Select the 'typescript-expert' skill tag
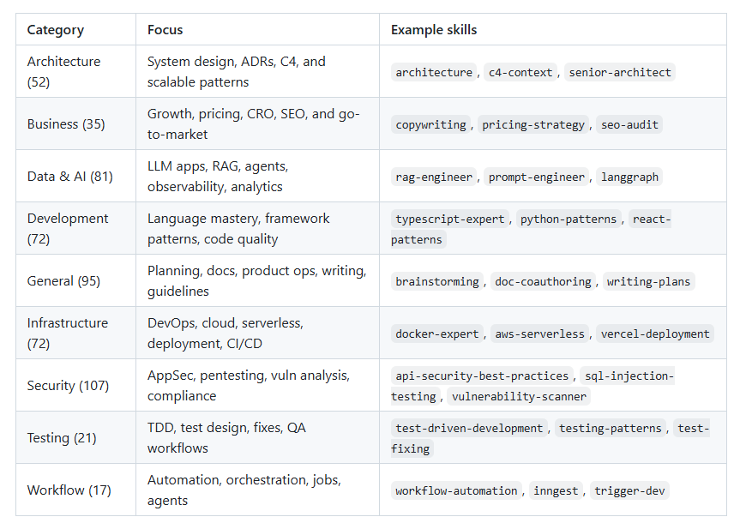 (x=450, y=219)
